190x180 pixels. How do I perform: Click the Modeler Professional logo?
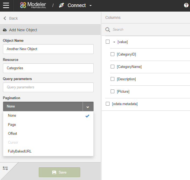[33, 5]
